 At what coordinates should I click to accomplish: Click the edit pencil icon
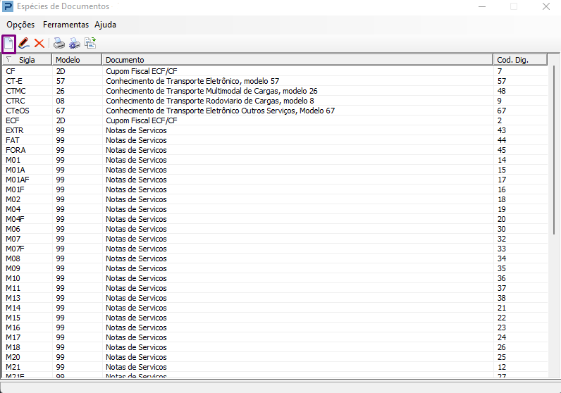(x=24, y=43)
